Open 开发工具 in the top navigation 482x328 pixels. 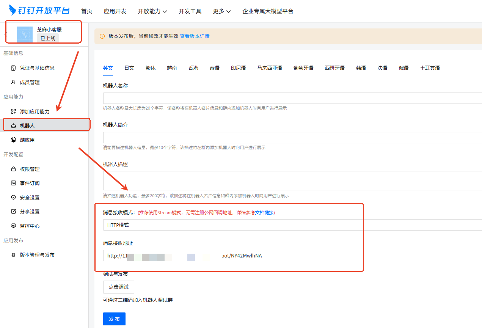point(190,11)
